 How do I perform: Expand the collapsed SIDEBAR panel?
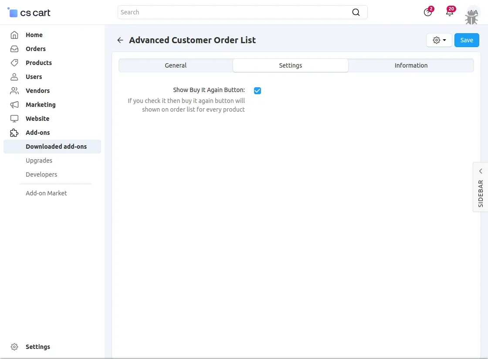(x=480, y=187)
